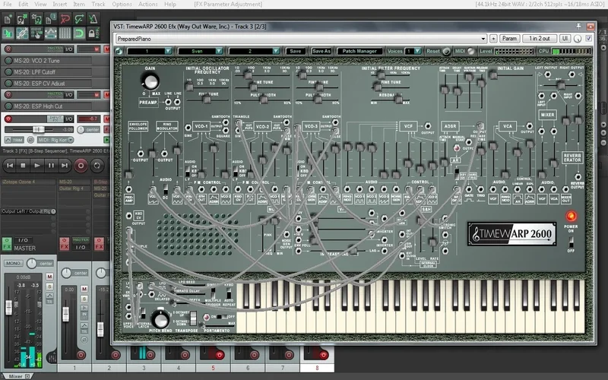Screen dimensions: 608x380
Task: Open the MIDI: Rig Kon input dropdown
Action: click(55, 140)
